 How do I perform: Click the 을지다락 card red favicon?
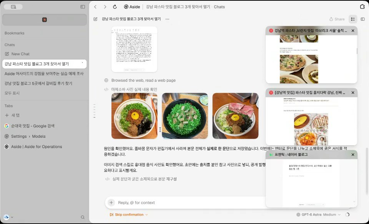(271, 93)
